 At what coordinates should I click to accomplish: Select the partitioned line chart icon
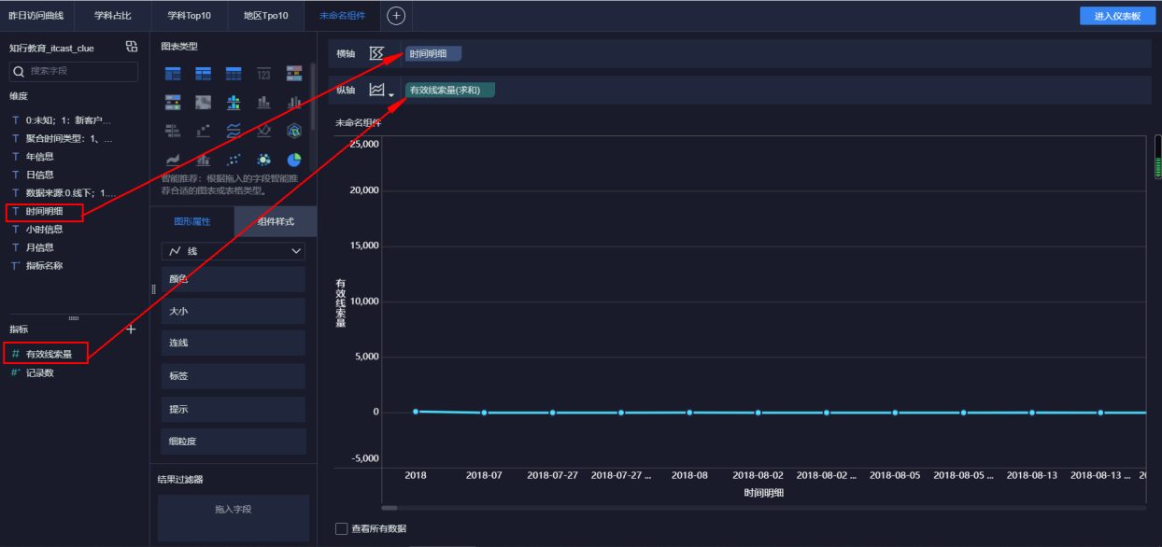(234, 131)
